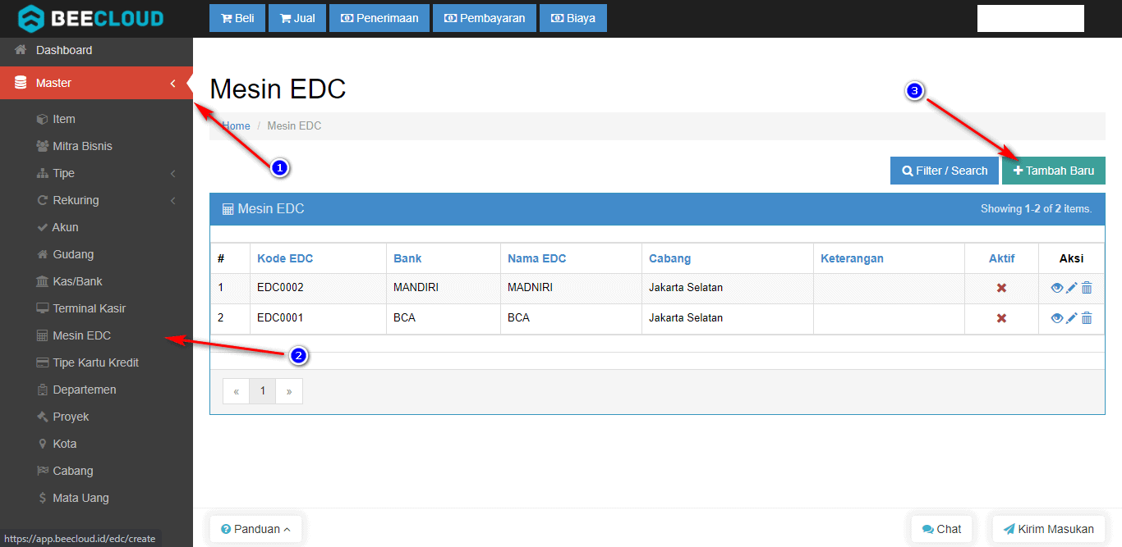Open the Jual menu button
The height and width of the screenshot is (547, 1122).
[297, 18]
